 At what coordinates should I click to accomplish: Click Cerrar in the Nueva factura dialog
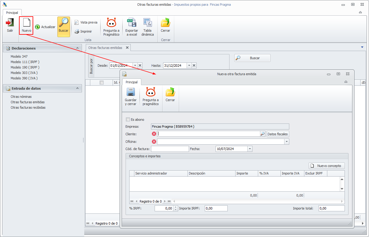tap(170, 95)
